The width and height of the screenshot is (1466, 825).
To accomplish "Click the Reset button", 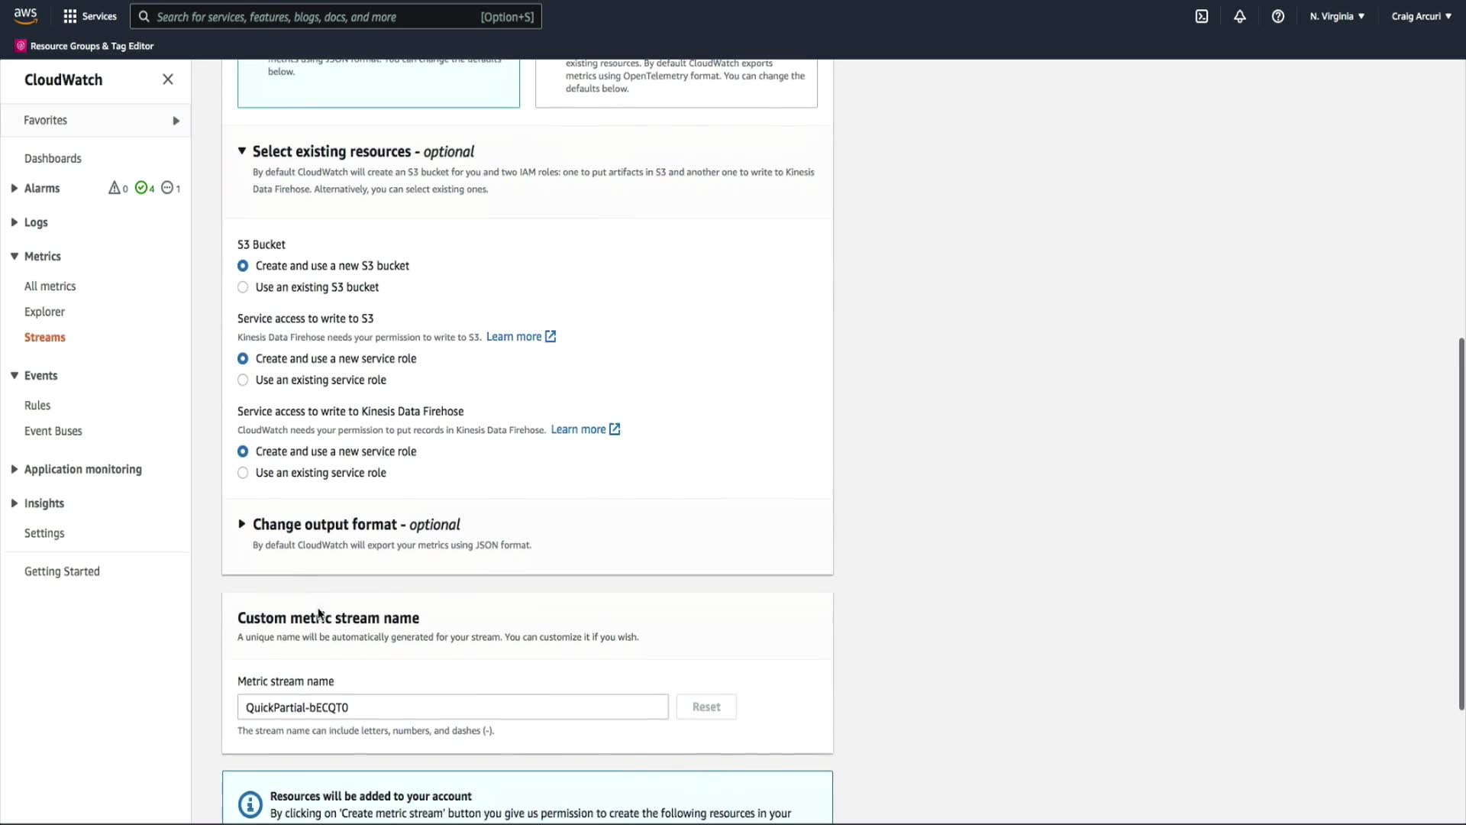I will [x=706, y=707].
